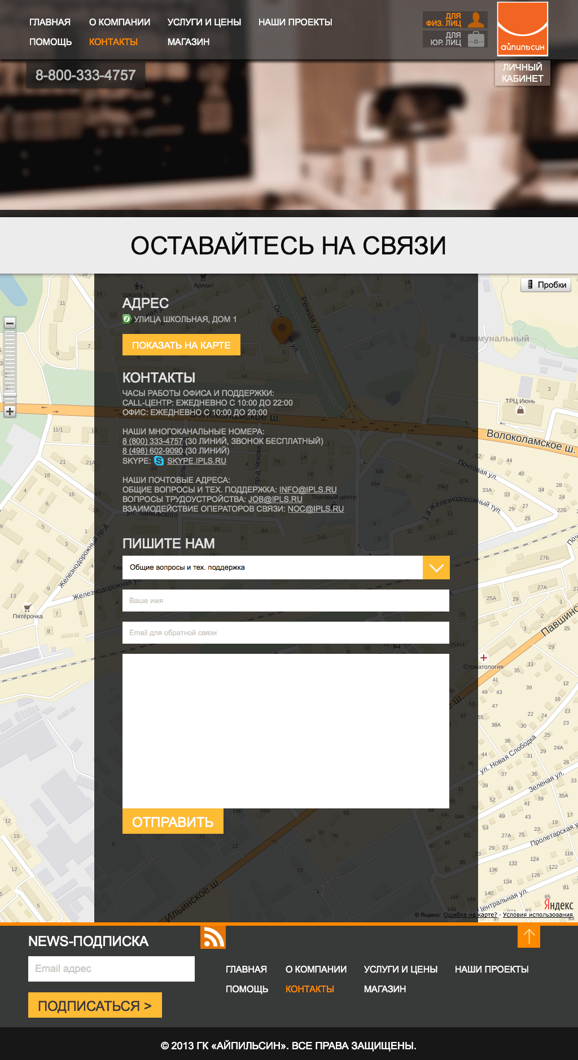Click the orange RSS feed icon
578x1060 pixels.
[x=213, y=937]
